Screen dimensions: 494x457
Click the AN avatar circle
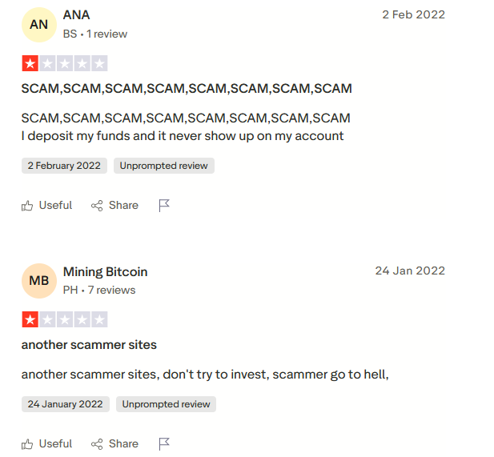(38, 25)
